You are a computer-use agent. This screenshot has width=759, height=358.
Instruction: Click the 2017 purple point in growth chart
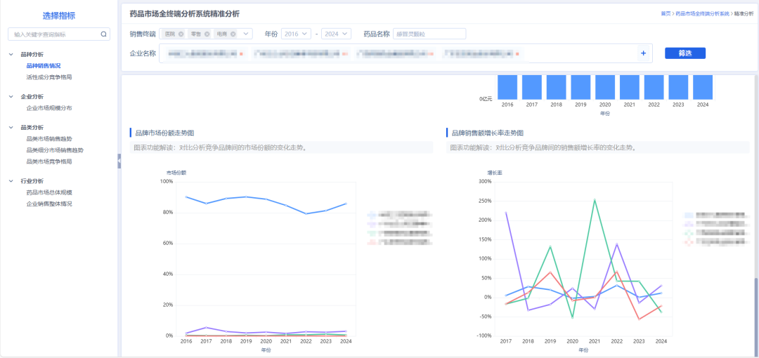pyautogui.click(x=506, y=213)
